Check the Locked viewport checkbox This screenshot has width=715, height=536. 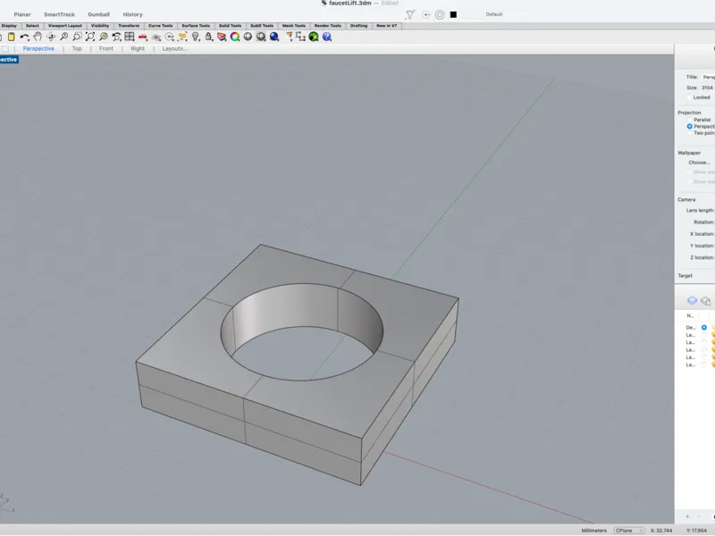[689, 97]
